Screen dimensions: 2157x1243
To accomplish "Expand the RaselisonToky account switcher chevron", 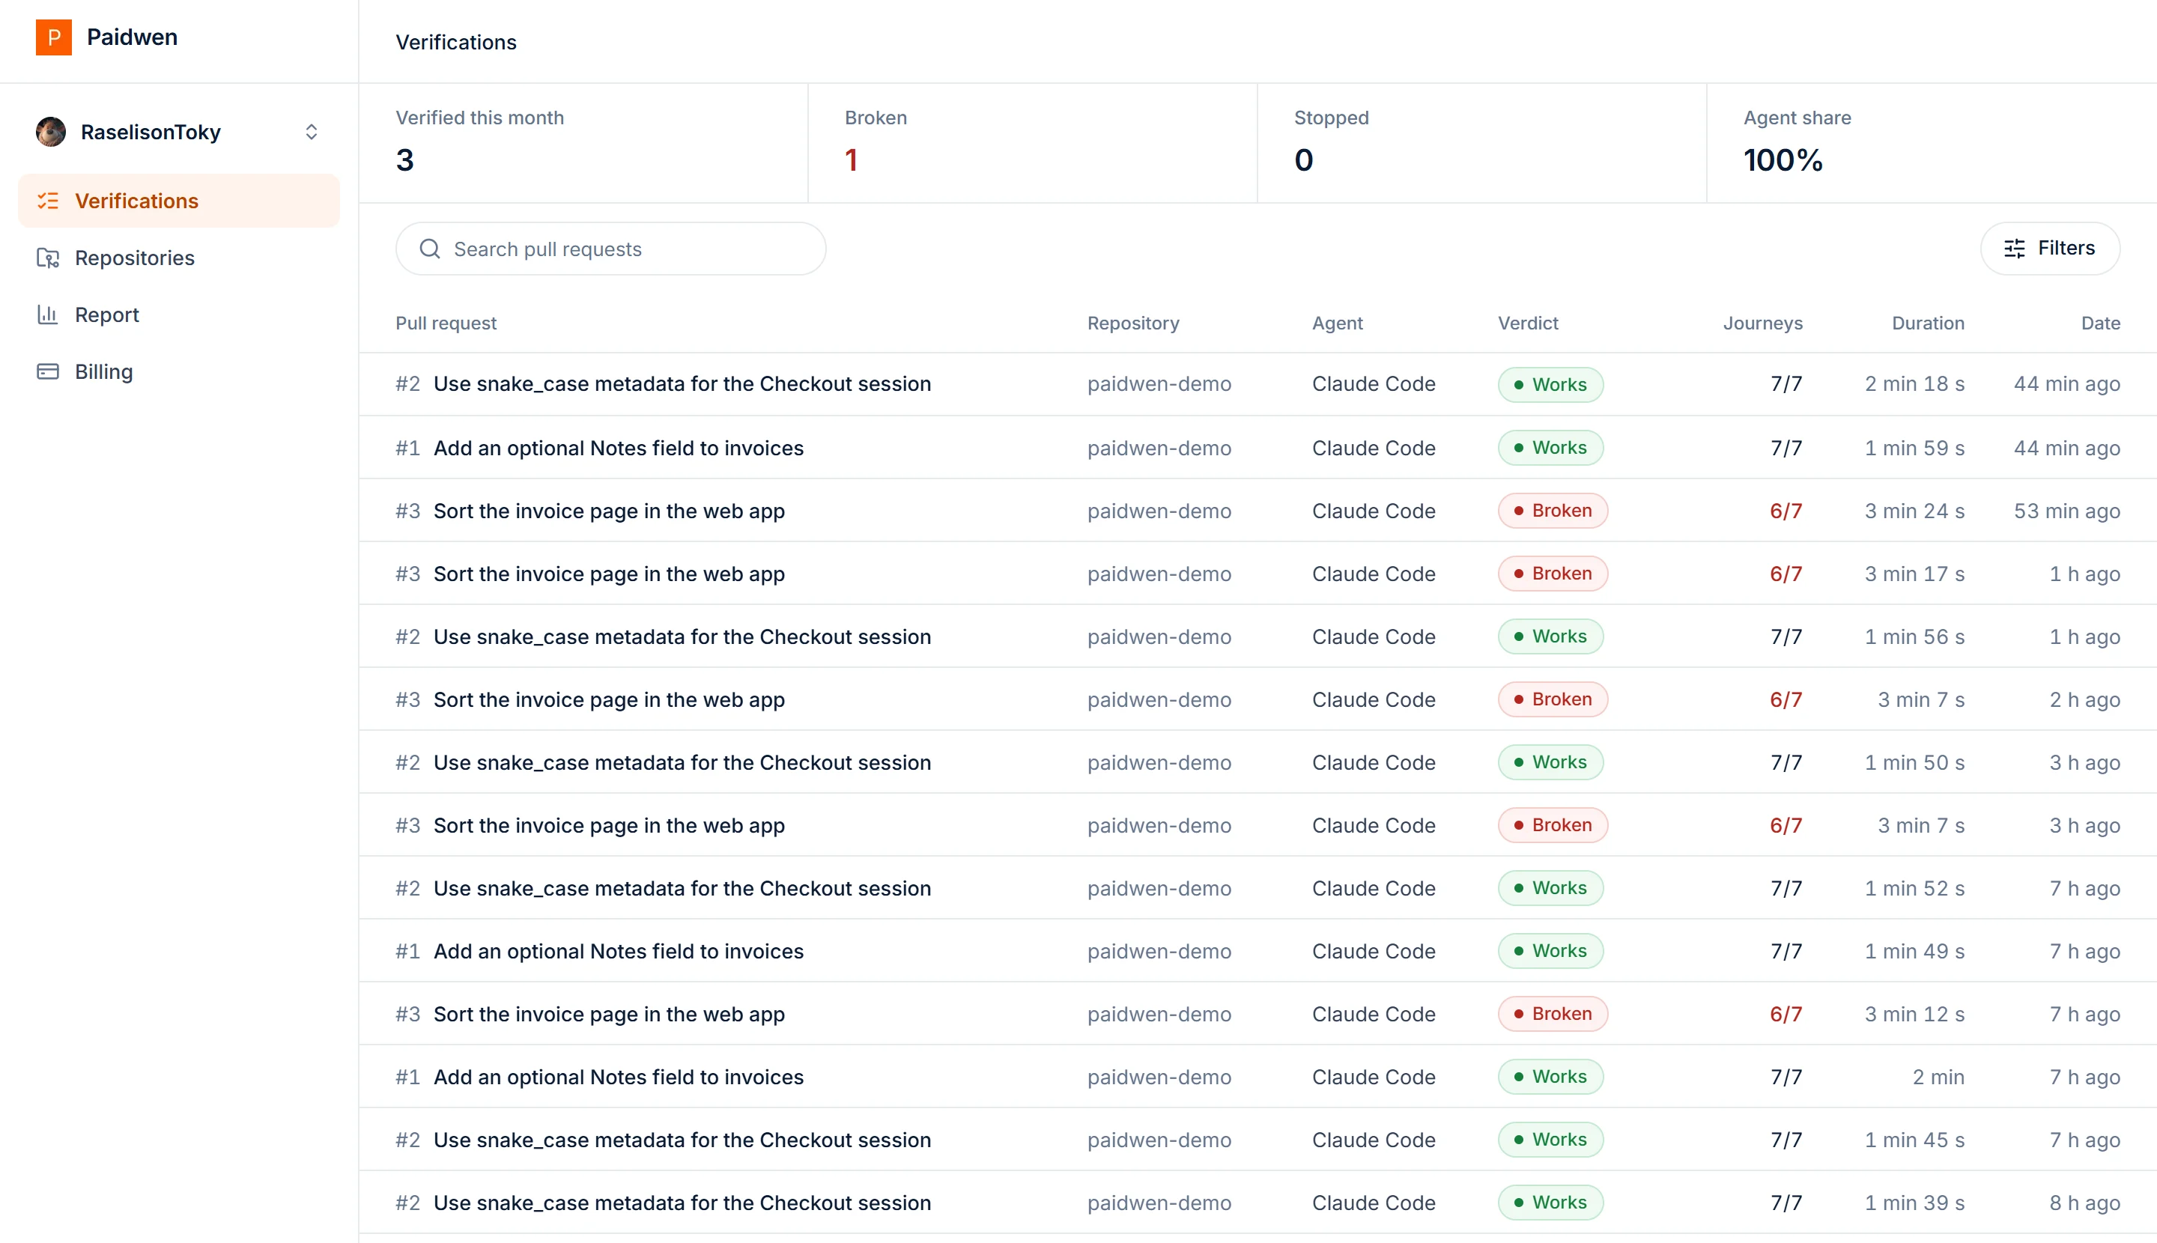I will (312, 133).
